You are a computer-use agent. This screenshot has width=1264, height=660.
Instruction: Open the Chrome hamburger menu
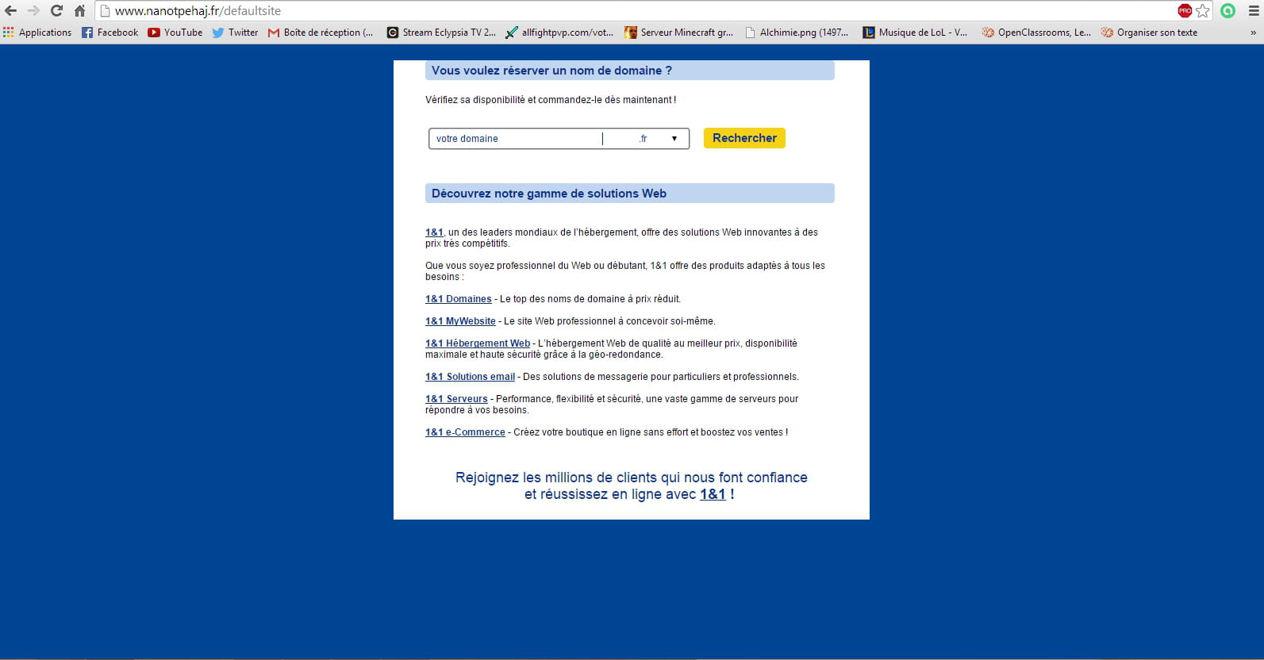1253,11
